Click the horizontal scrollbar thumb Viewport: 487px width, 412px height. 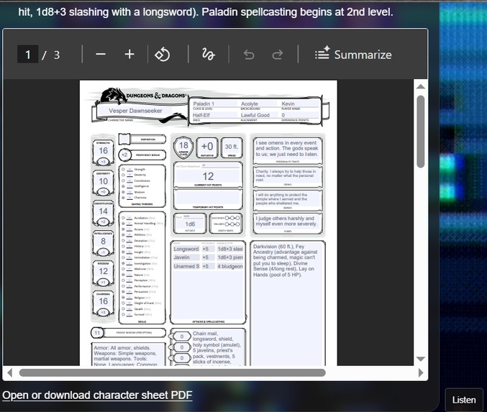pos(173,372)
